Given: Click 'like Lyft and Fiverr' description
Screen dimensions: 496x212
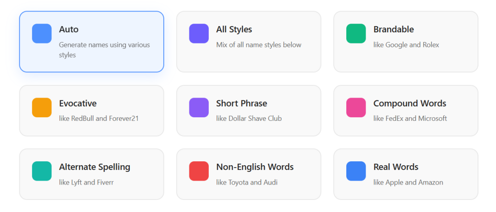Looking at the screenshot, I should click(86, 183).
